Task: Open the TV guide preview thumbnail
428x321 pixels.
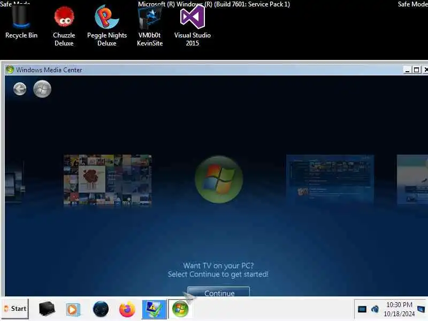Action: click(x=330, y=179)
